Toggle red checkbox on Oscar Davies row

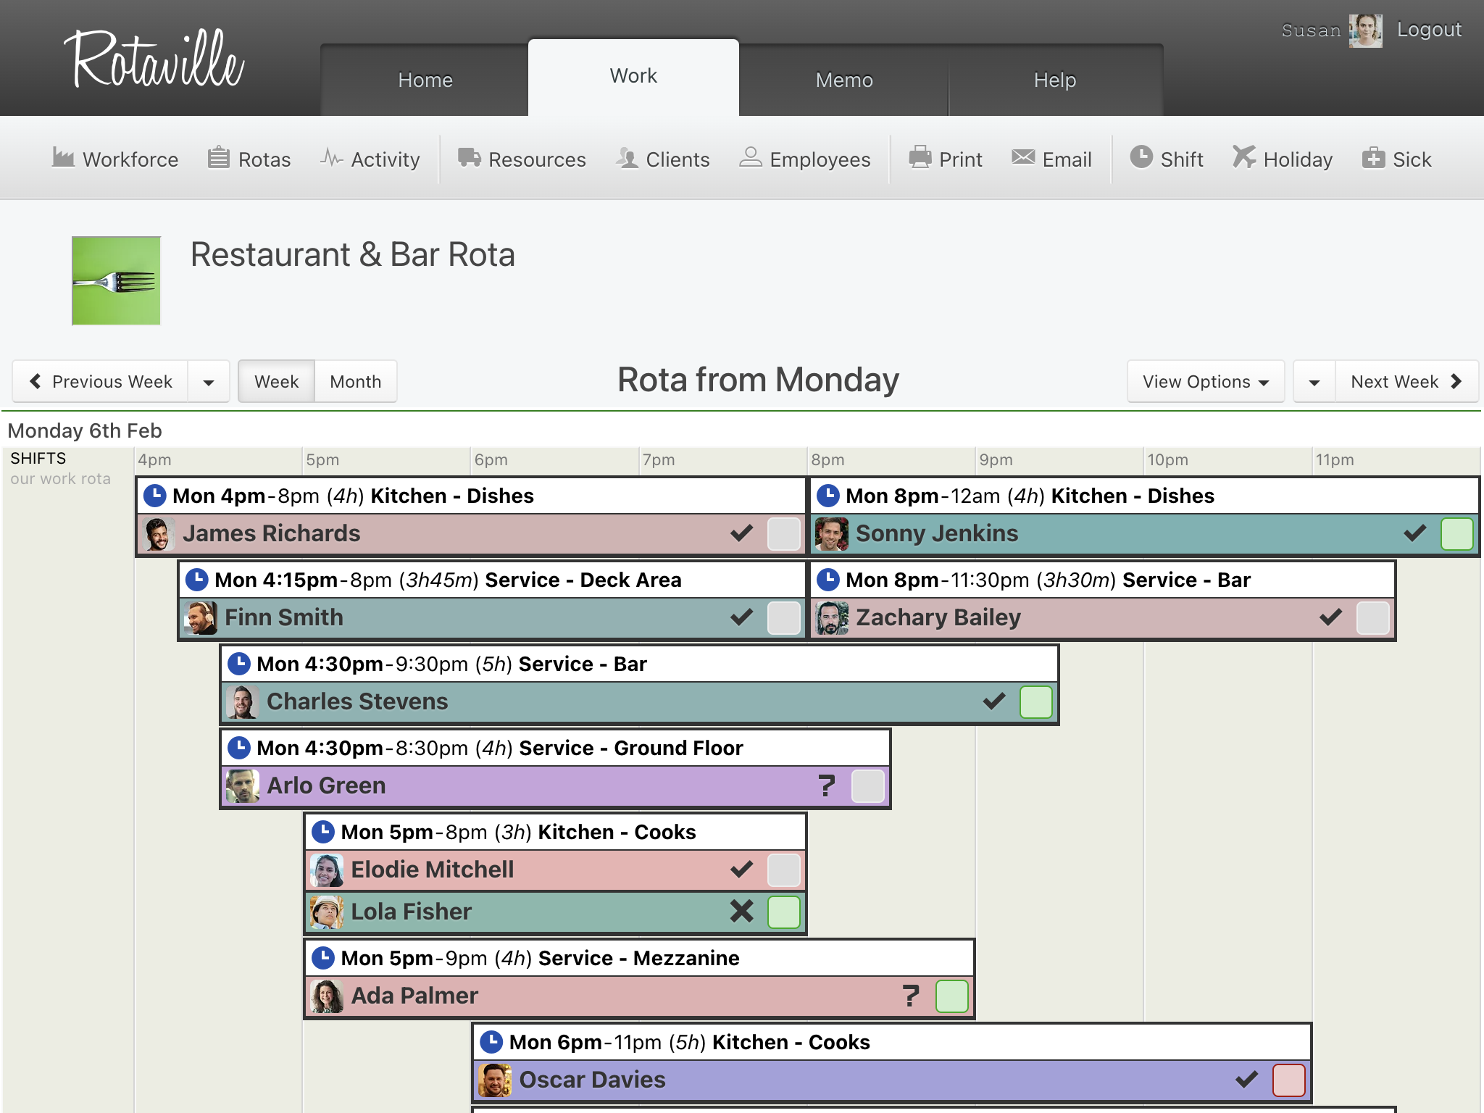(x=1289, y=1080)
